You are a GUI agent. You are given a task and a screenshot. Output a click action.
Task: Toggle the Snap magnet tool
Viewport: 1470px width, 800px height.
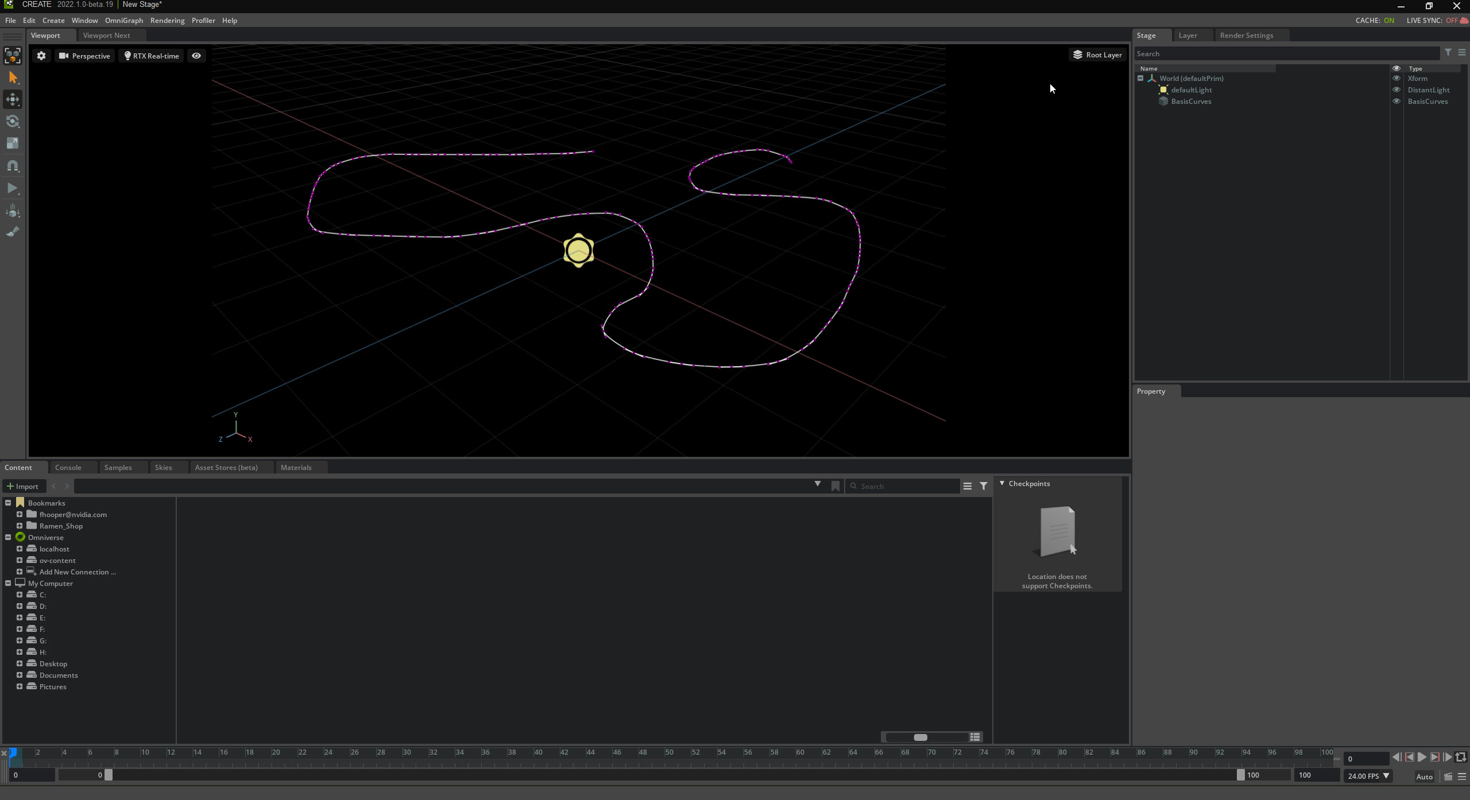click(13, 166)
